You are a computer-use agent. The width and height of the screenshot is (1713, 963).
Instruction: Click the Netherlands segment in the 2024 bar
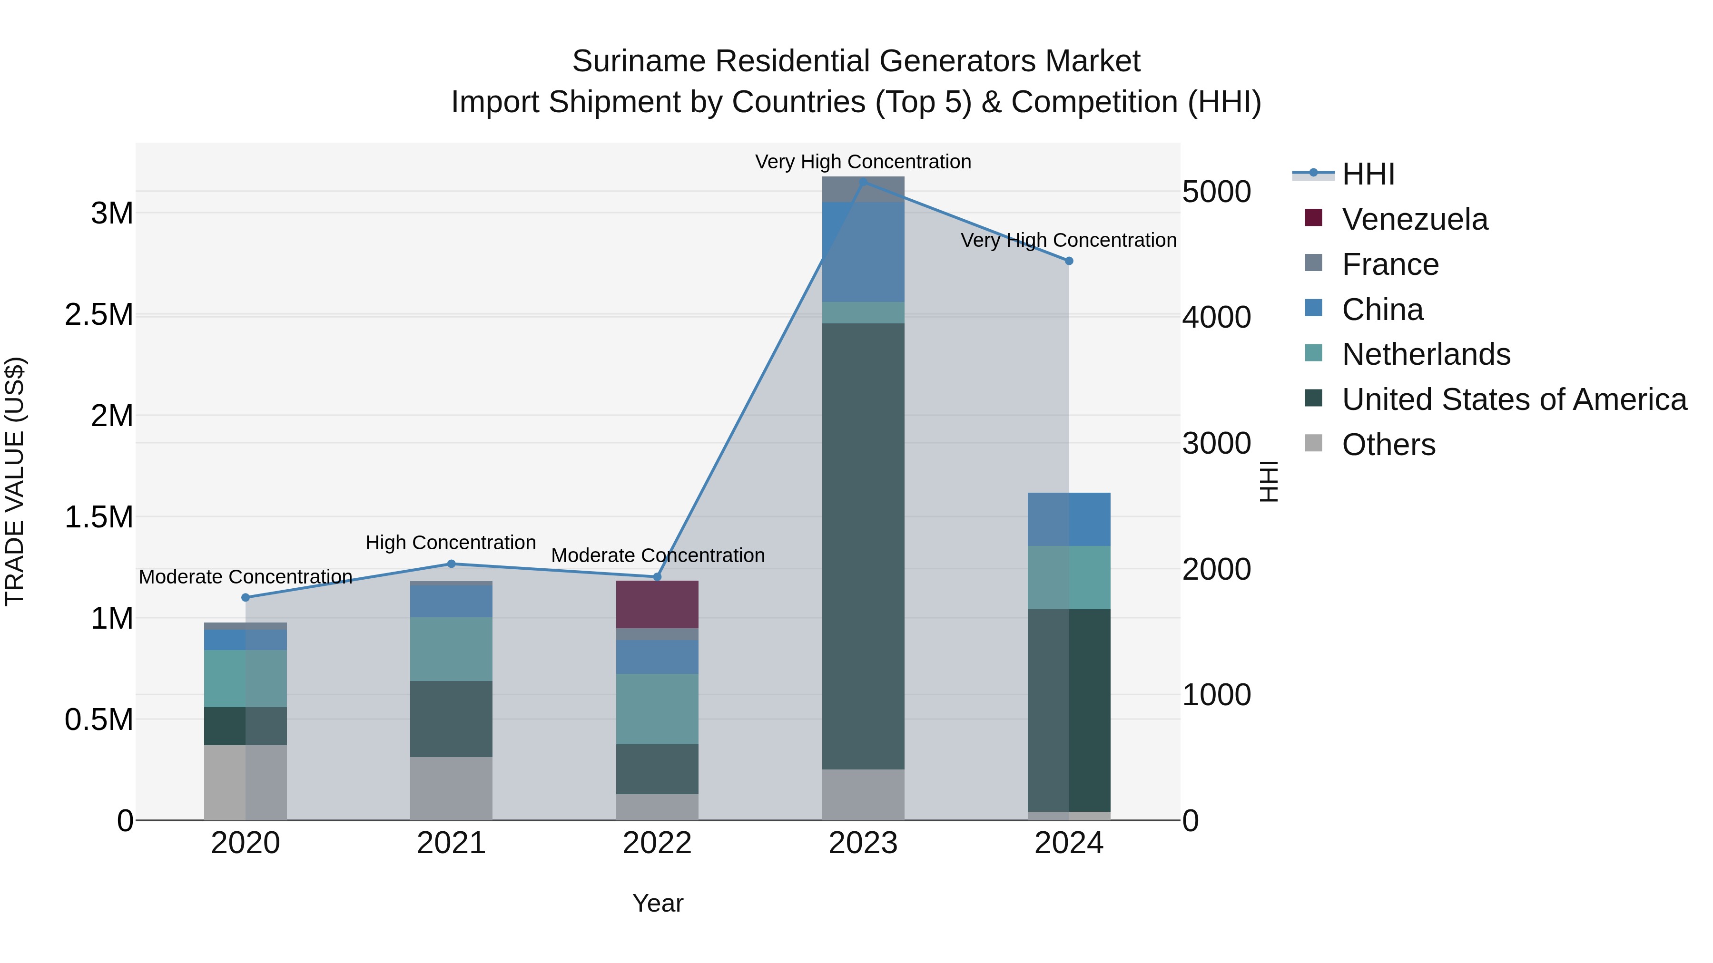[x=1069, y=577]
